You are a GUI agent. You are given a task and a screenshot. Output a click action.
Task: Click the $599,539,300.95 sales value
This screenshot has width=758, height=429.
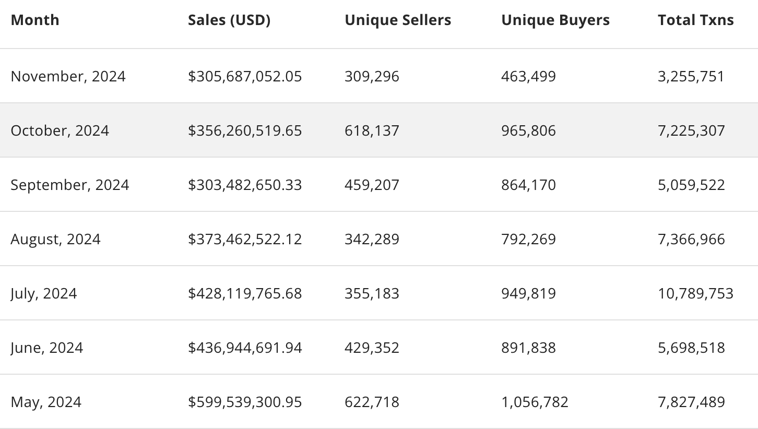click(245, 402)
